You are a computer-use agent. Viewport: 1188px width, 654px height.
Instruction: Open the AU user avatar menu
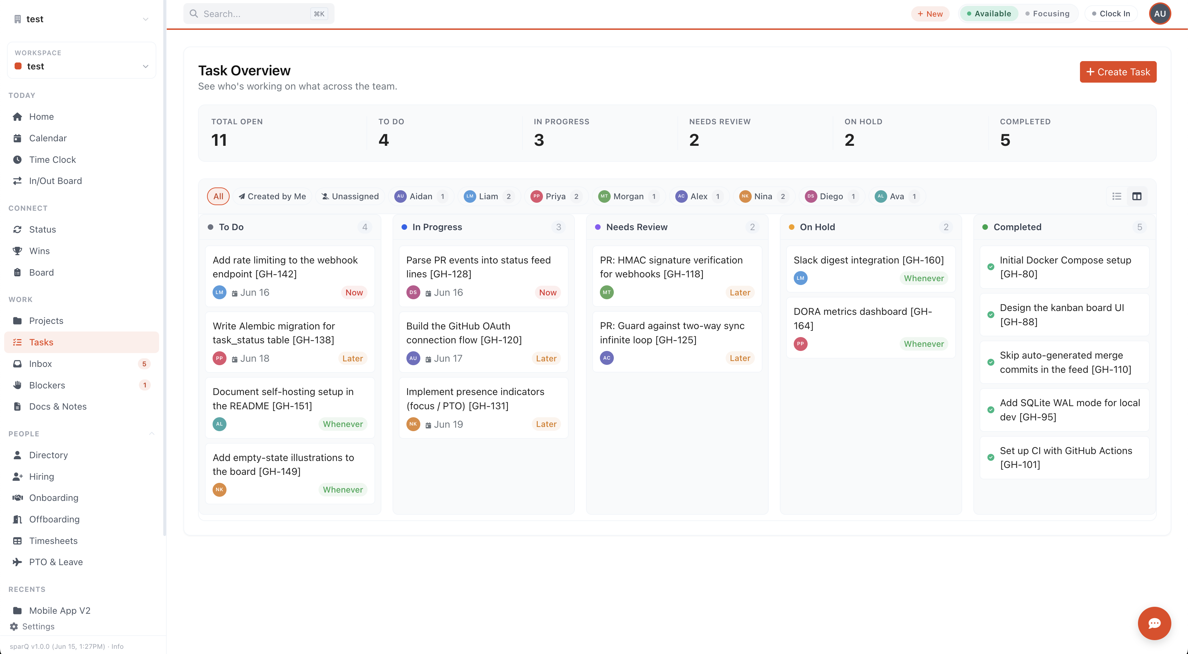click(1160, 14)
